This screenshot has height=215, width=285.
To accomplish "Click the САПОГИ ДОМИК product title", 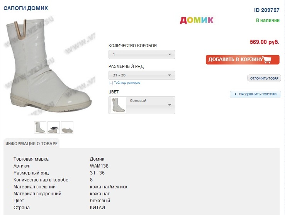I will [26, 8].
